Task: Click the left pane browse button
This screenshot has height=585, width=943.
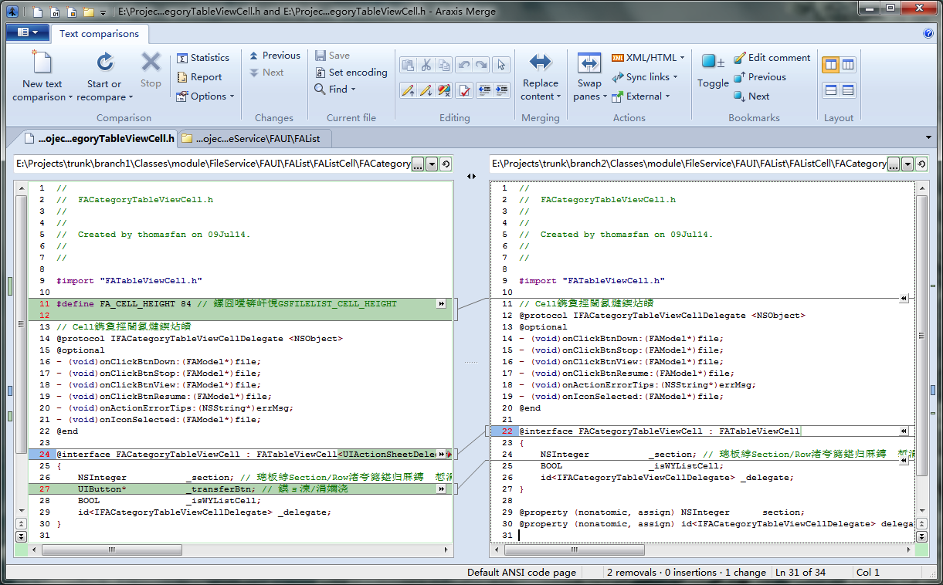Action: (418, 164)
